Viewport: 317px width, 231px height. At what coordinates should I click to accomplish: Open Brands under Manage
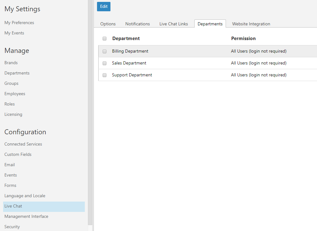(x=11, y=63)
